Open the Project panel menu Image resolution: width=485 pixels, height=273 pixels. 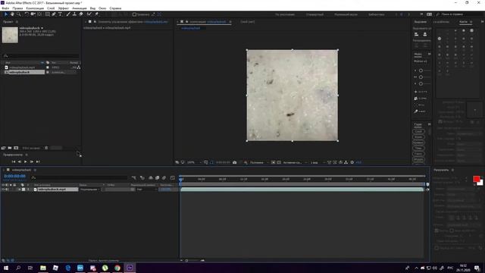click(17, 22)
